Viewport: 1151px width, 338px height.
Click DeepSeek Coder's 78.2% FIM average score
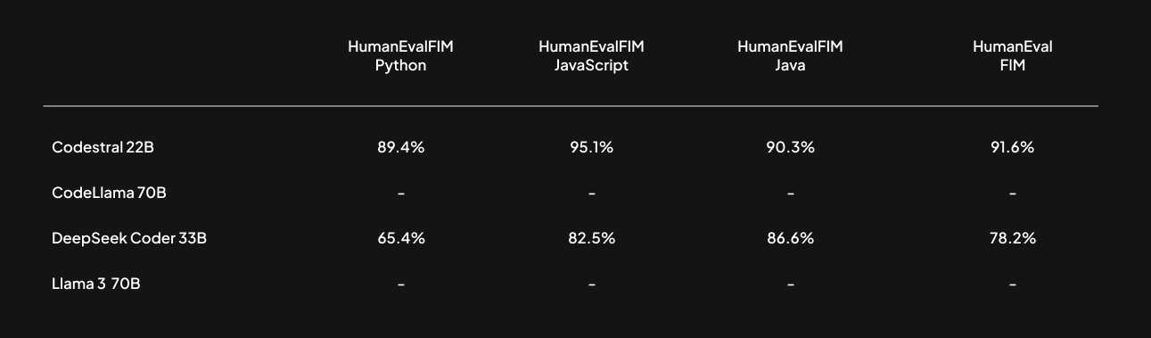(x=1012, y=239)
